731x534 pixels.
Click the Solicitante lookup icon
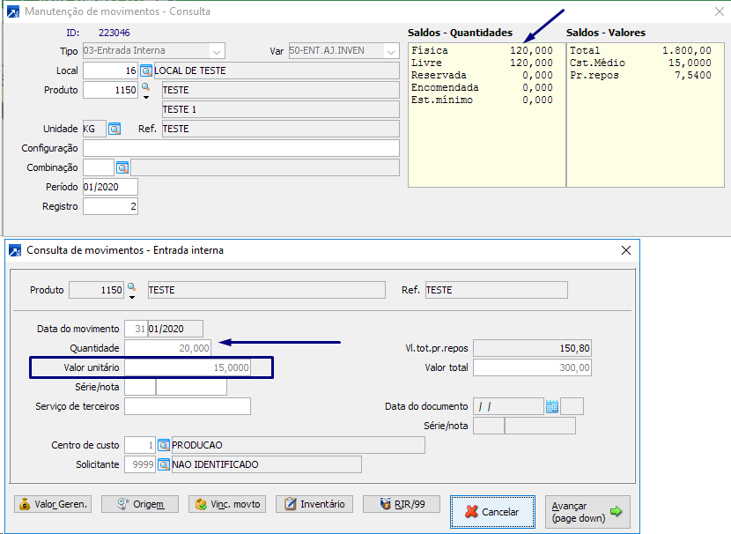coord(164,464)
